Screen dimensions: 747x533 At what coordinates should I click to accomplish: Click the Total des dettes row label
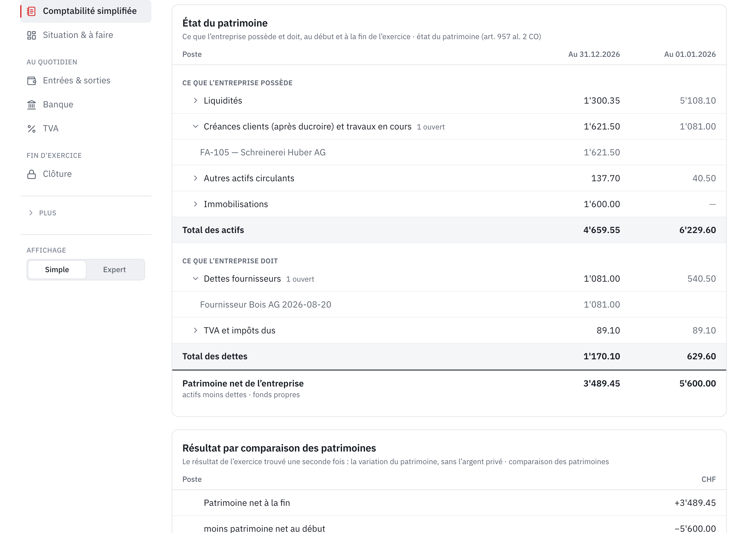click(215, 357)
